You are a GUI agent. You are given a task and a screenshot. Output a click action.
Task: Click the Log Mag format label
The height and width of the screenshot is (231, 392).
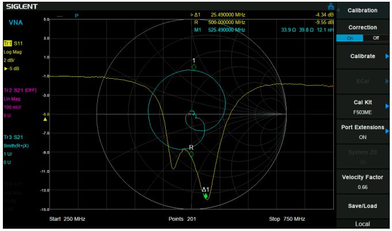(13, 52)
